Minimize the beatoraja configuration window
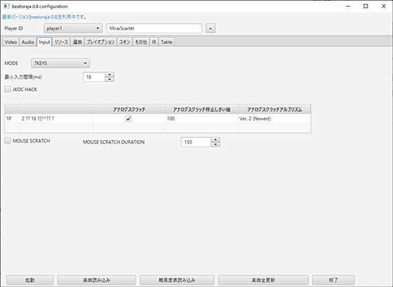The height and width of the screenshot is (287, 393). coord(348,6)
